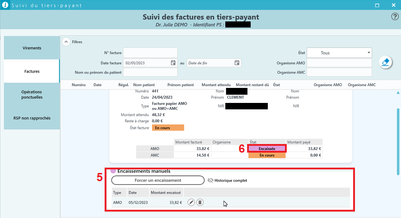This screenshot has width=401, height=218.
Task: Collapse the Filtres panel
Action: (x=66, y=42)
